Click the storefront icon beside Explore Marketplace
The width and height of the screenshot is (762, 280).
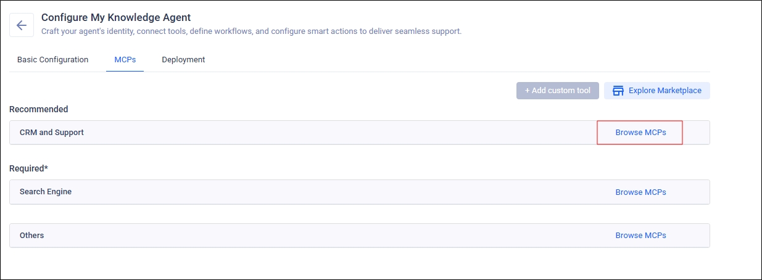(x=618, y=91)
